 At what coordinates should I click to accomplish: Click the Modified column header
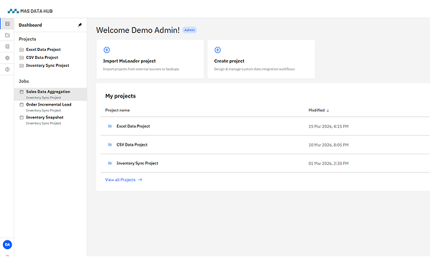(317, 110)
